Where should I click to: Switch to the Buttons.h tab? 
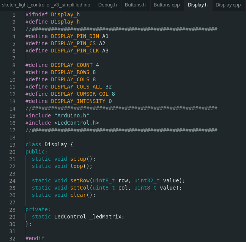pyautogui.click(x=135, y=5)
